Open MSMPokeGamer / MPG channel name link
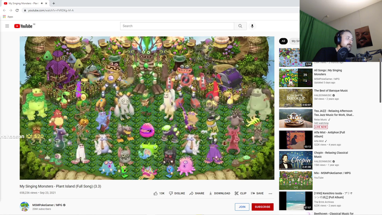382x215 pixels. click(47, 205)
